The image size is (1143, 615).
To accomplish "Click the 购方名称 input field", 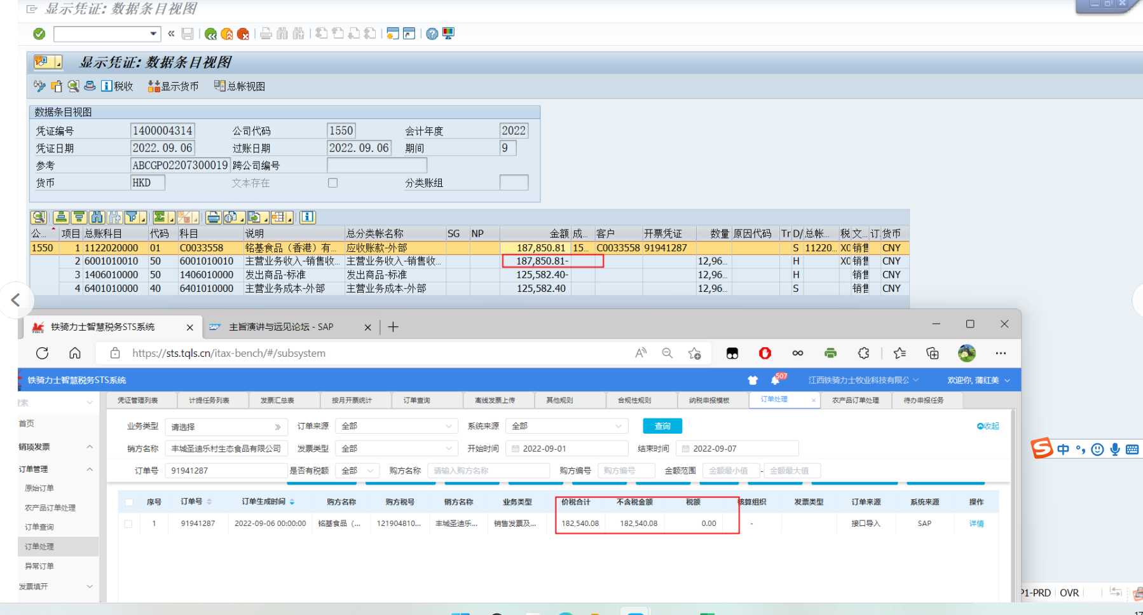I will pos(488,471).
